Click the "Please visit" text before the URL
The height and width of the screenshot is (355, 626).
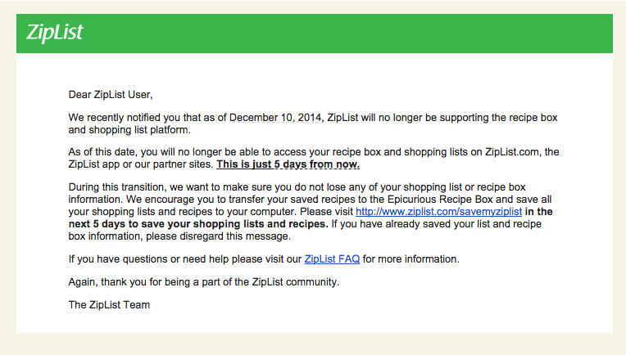pos(326,211)
